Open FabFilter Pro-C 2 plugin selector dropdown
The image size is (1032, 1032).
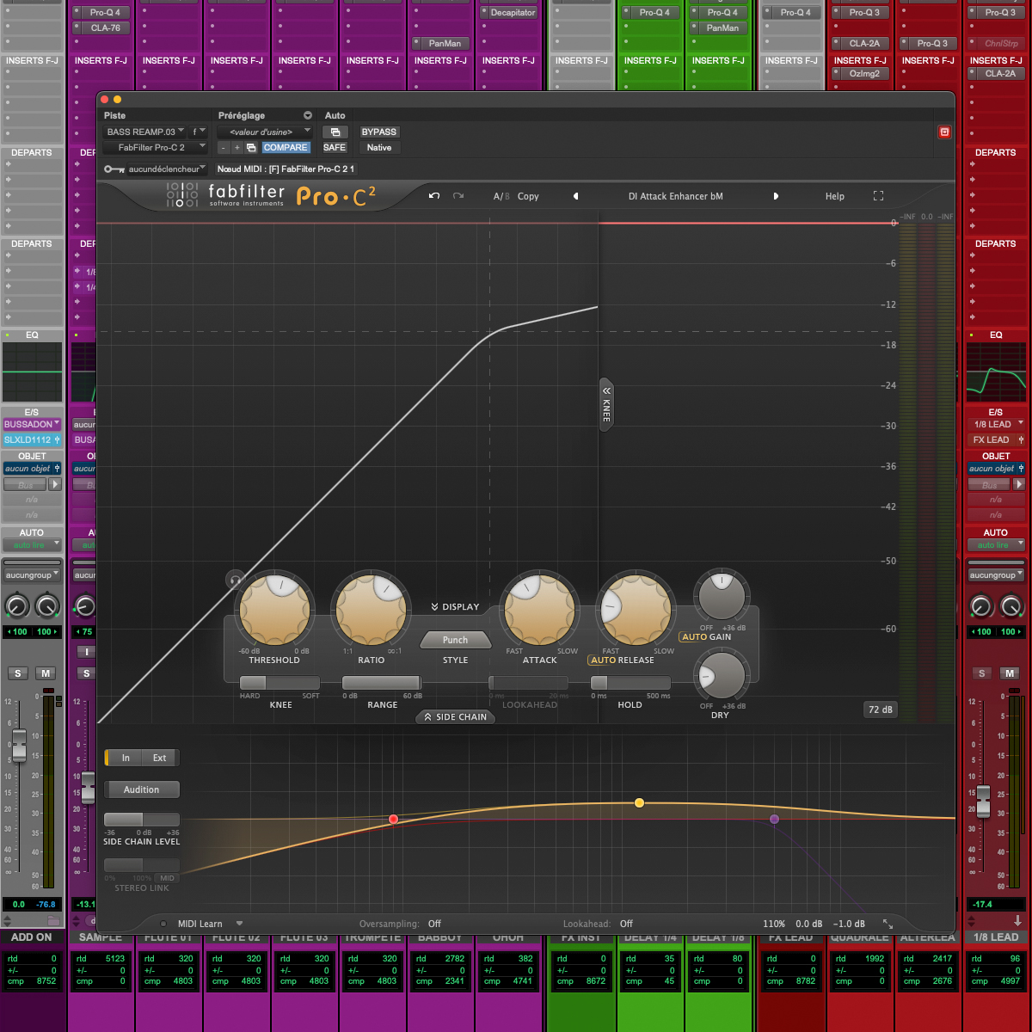point(155,147)
